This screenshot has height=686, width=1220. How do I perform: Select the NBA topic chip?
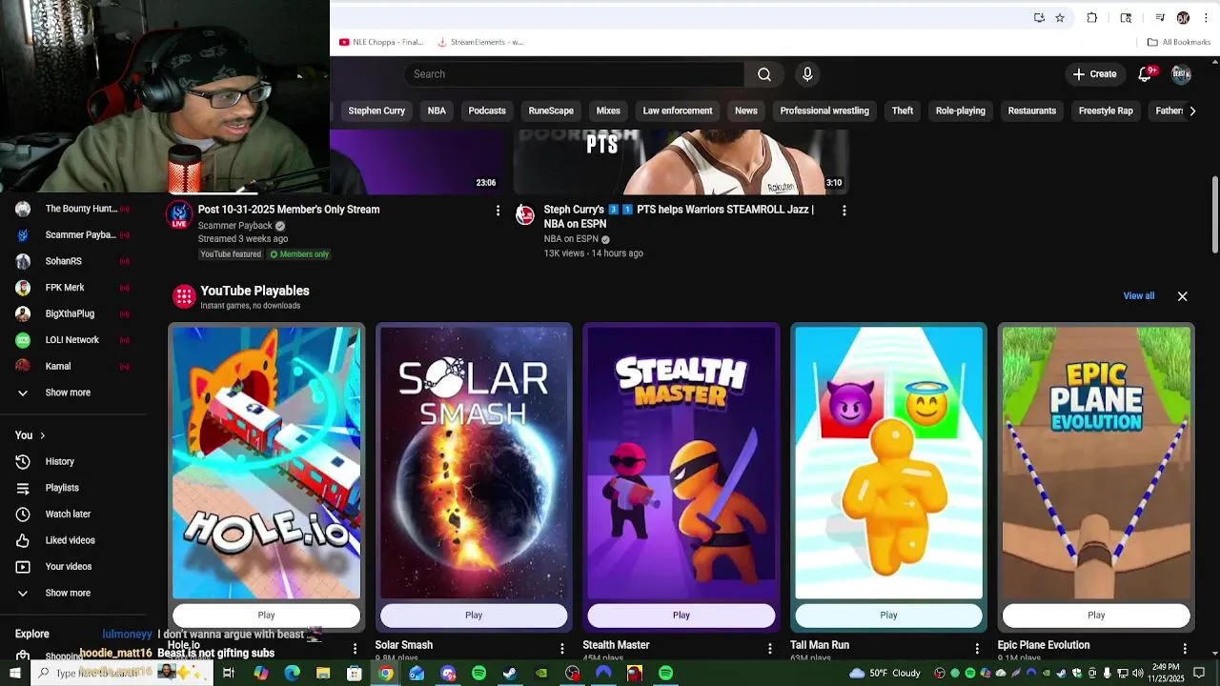click(x=437, y=111)
